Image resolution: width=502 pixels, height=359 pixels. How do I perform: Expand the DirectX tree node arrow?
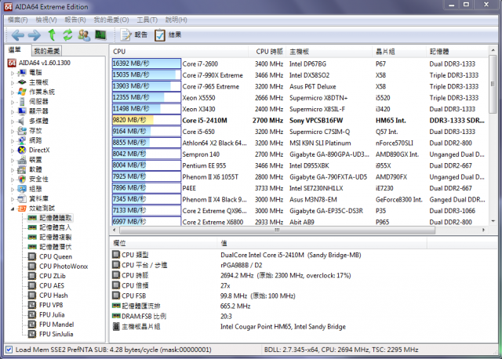coord(13,150)
